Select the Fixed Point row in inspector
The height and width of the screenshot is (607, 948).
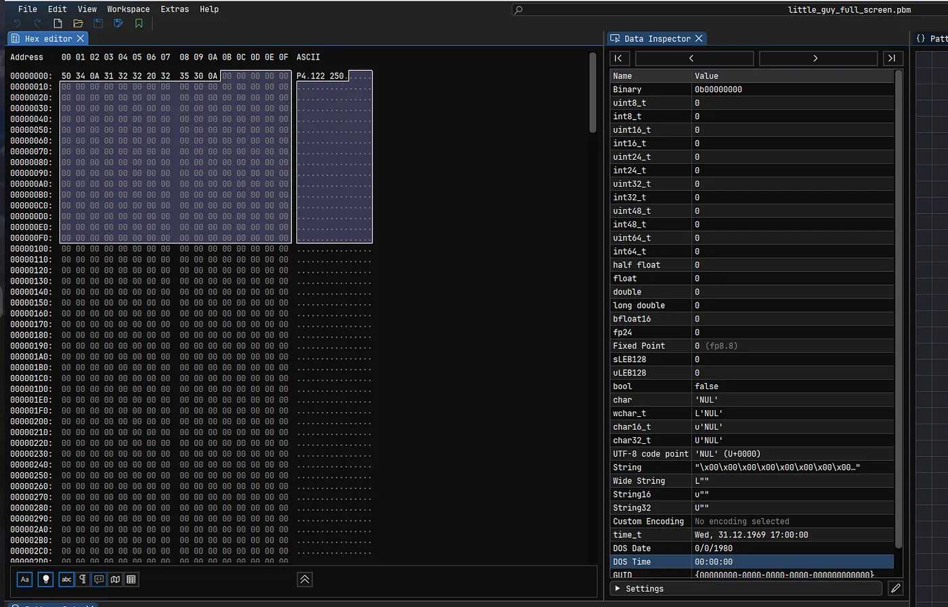(x=752, y=346)
